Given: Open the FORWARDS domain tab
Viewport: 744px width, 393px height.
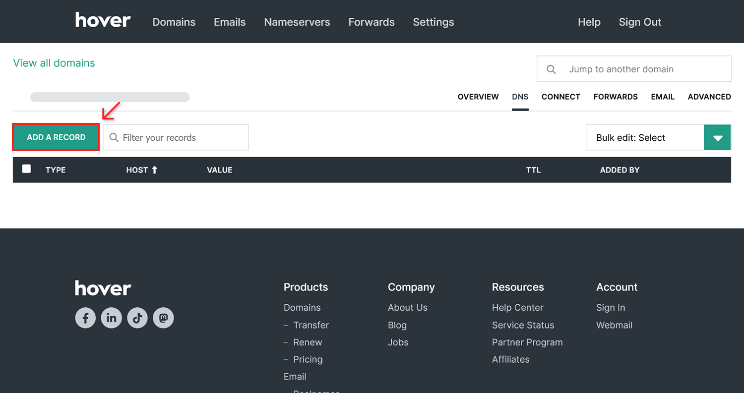Looking at the screenshot, I should (616, 97).
